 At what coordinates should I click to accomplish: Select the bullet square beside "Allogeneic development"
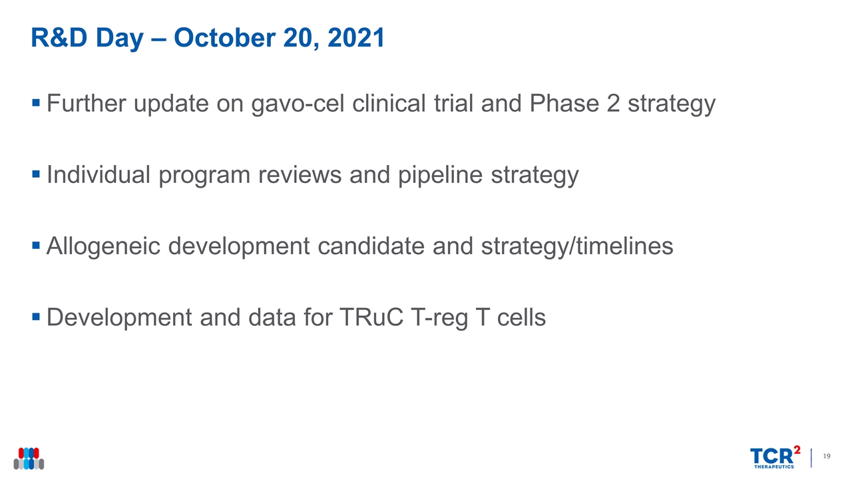click(x=36, y=247)
